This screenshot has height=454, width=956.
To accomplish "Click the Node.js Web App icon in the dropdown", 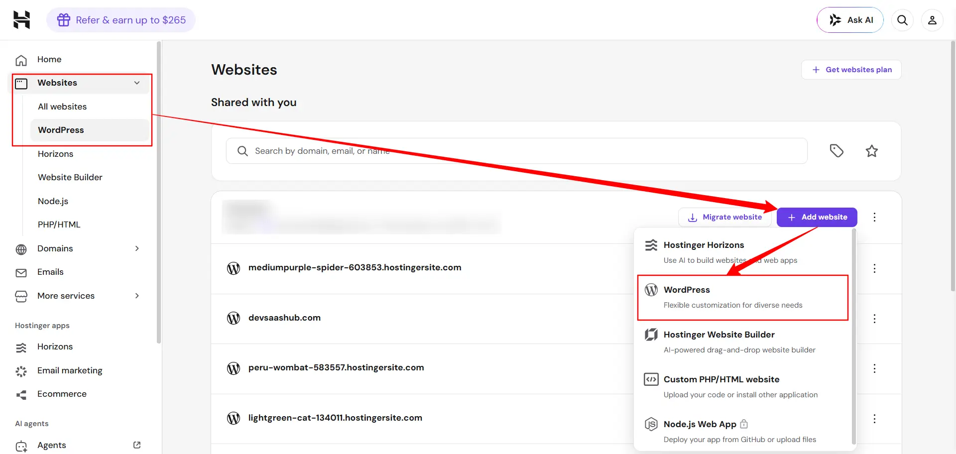I will click(651, 424).
